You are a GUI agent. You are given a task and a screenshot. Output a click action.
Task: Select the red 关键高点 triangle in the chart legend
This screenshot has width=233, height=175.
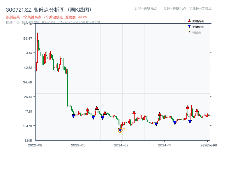(189, 21)
